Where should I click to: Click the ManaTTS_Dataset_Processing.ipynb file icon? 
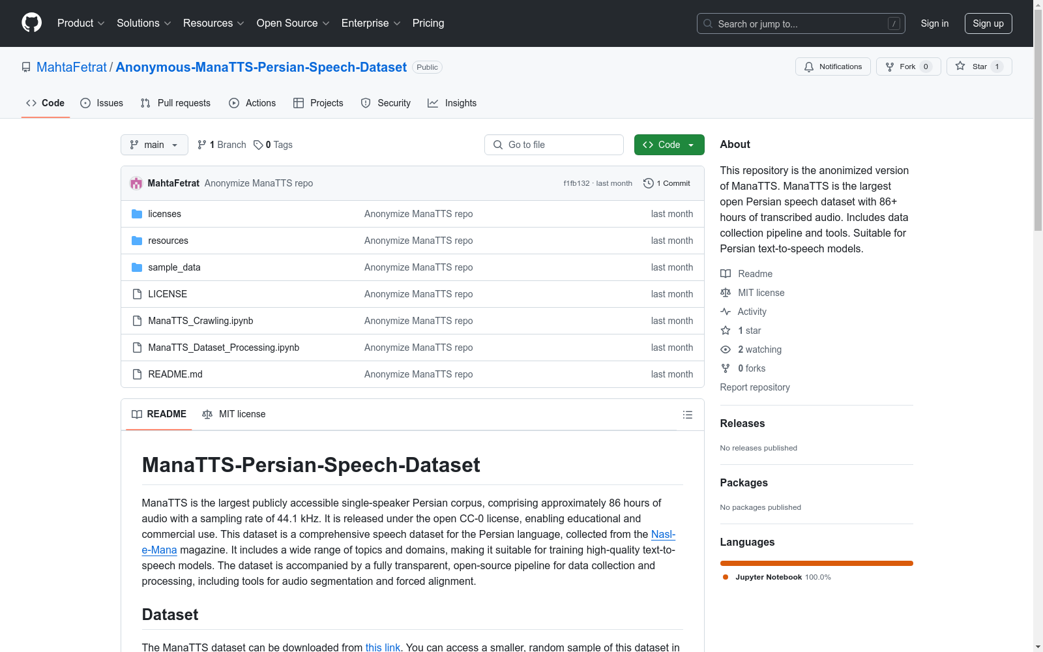(x=137, y=348)
